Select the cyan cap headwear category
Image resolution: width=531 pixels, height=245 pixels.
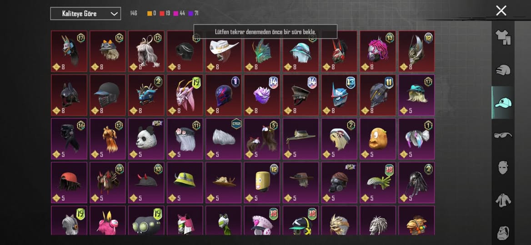[x=503, y=103]
